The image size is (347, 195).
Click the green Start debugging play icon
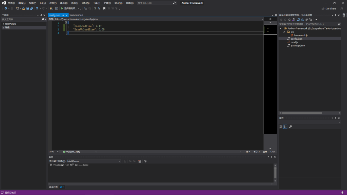[x=62, y=8]
